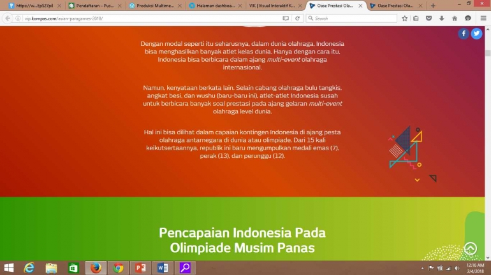Click network signal icon in tray
491x275 pixels.
[x=448, y=268]
